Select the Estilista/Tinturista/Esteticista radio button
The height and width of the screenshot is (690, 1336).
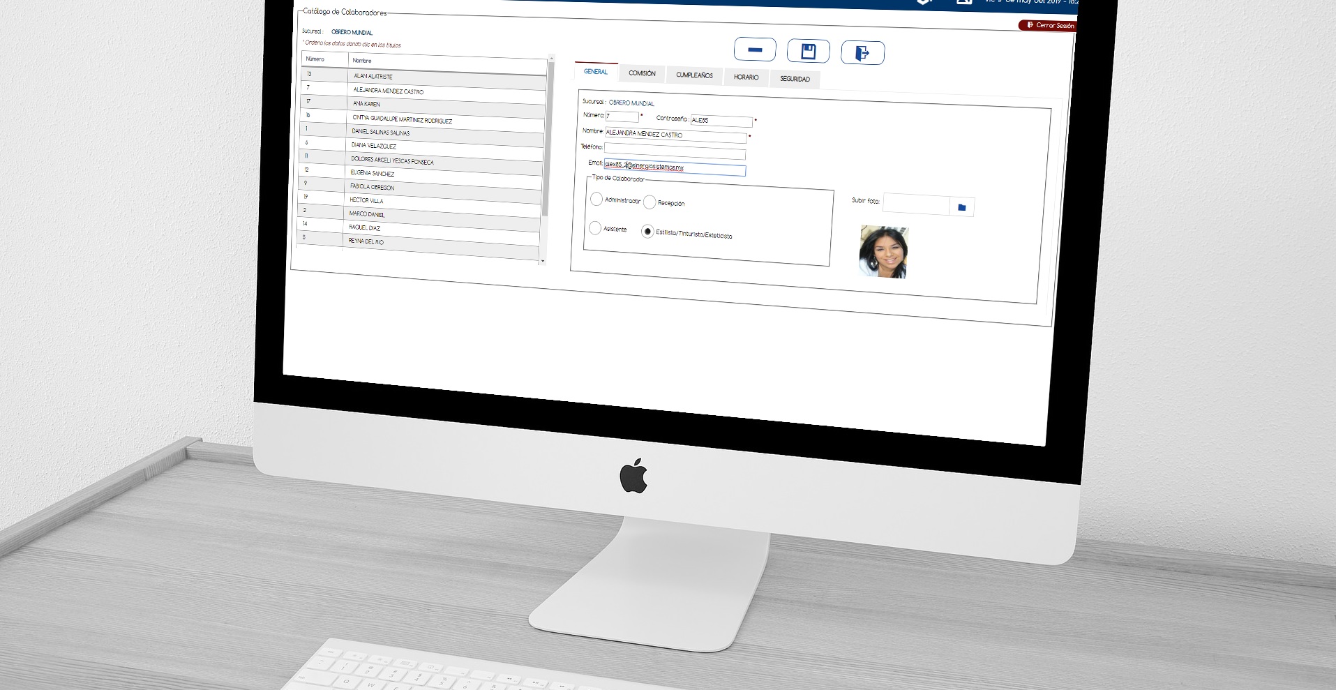tap(647, 232)
